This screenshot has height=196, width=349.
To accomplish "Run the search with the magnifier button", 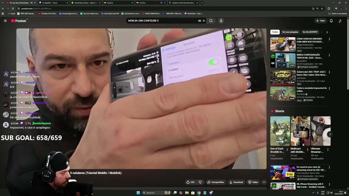I will tap(211, 21).
